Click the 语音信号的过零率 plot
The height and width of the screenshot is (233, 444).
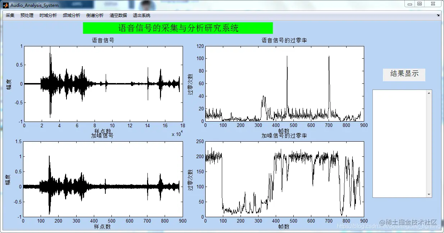(284, 84)
